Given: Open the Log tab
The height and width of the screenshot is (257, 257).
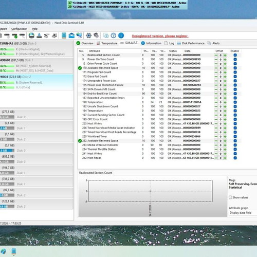Looking at the screenshot, I should pos(169,43).
